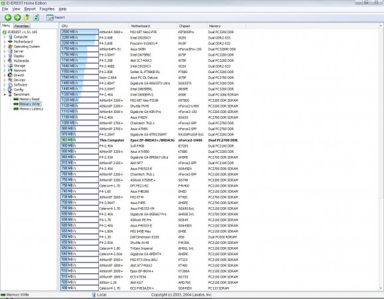Expand the Devices tree node
The height and width of the screenshot is (299, 384).
tap(5, 80)
